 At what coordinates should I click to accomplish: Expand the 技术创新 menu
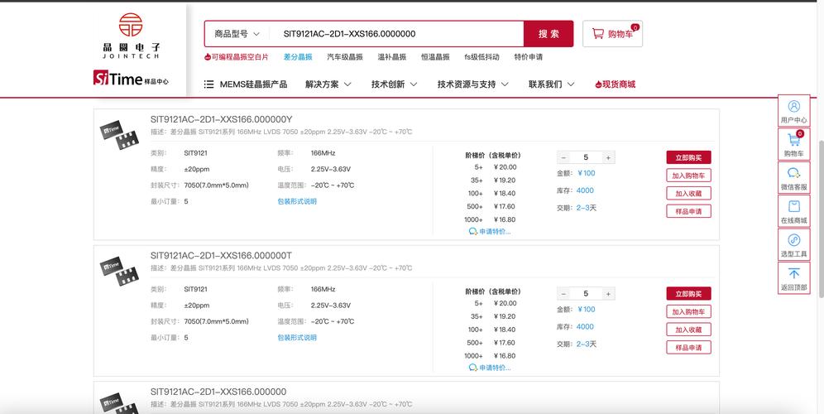point(394,84)
